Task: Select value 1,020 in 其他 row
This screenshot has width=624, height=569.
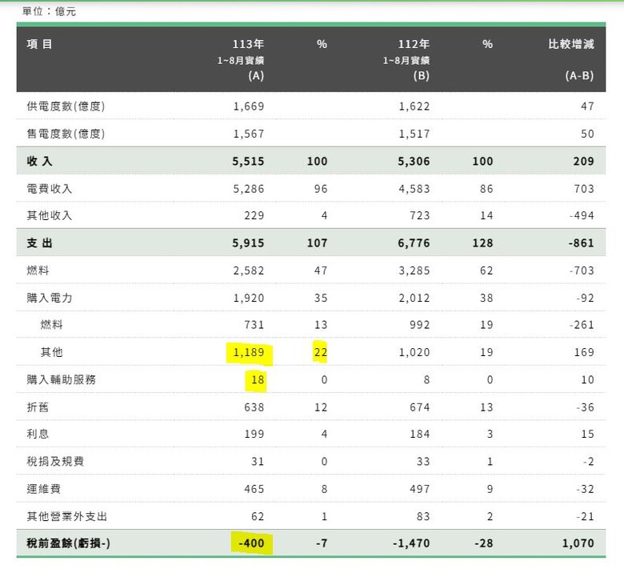Action: point(414,352)
